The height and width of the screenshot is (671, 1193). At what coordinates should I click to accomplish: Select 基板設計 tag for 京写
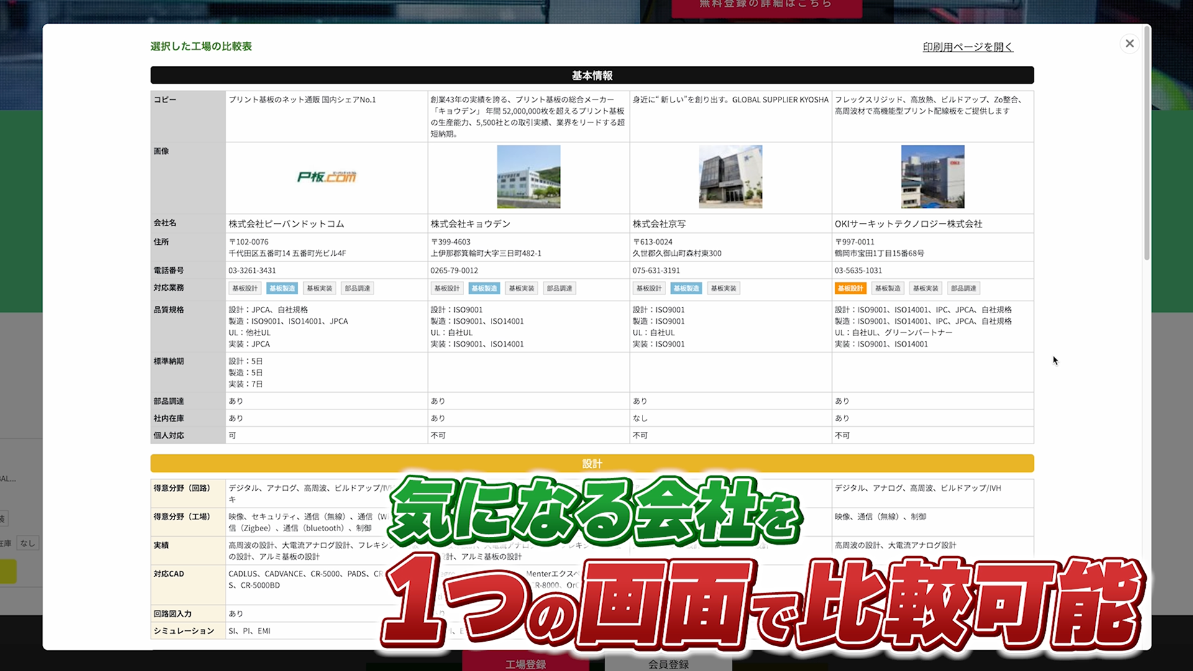click(x=649, y=288)
